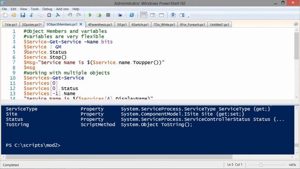Undo the last edit
Screen dimensions: 300x169
click(x=70, y=15)
